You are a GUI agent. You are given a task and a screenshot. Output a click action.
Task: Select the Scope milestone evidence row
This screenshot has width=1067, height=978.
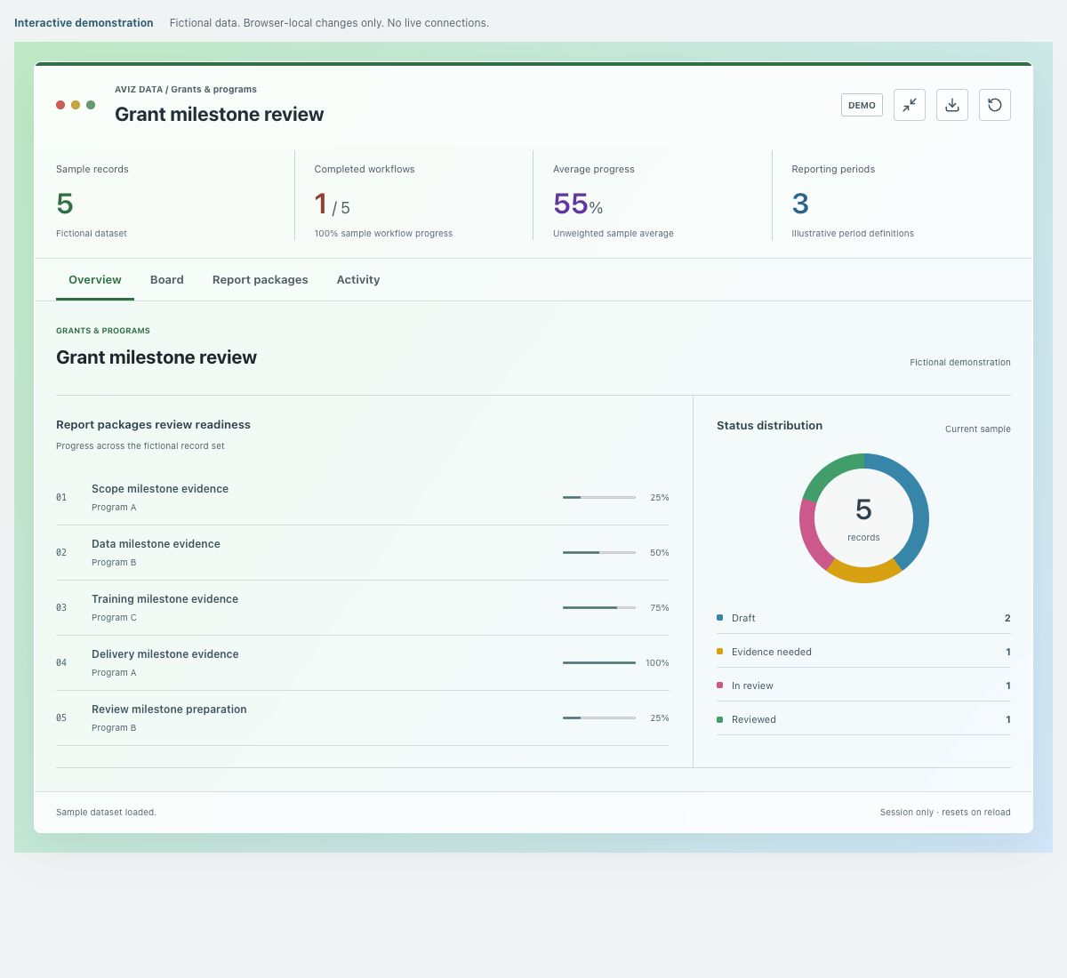tap(363, 498)
